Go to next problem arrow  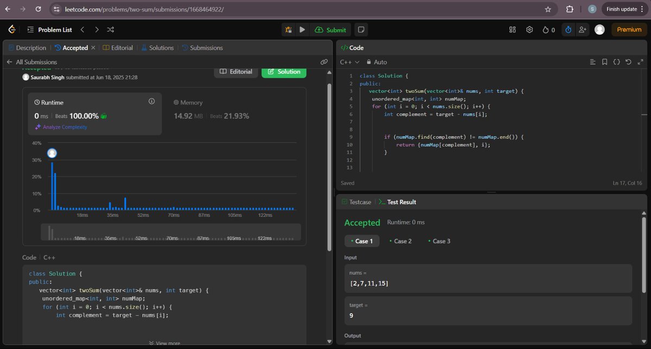click(97, 30)
